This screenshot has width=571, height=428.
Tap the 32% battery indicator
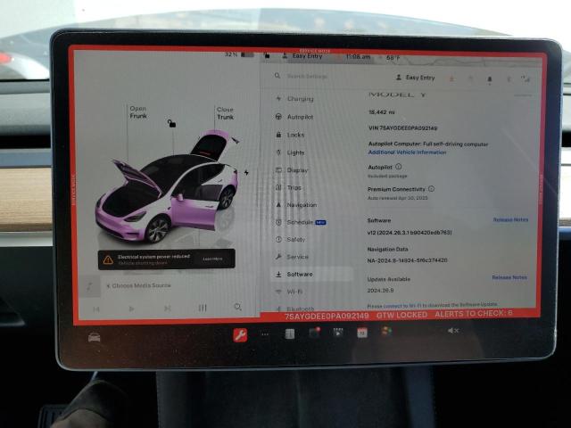pyautogui.click(x=238, y=54)
